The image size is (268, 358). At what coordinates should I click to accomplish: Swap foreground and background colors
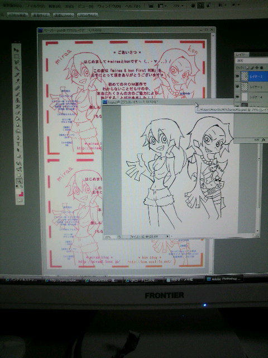[22, 186]
